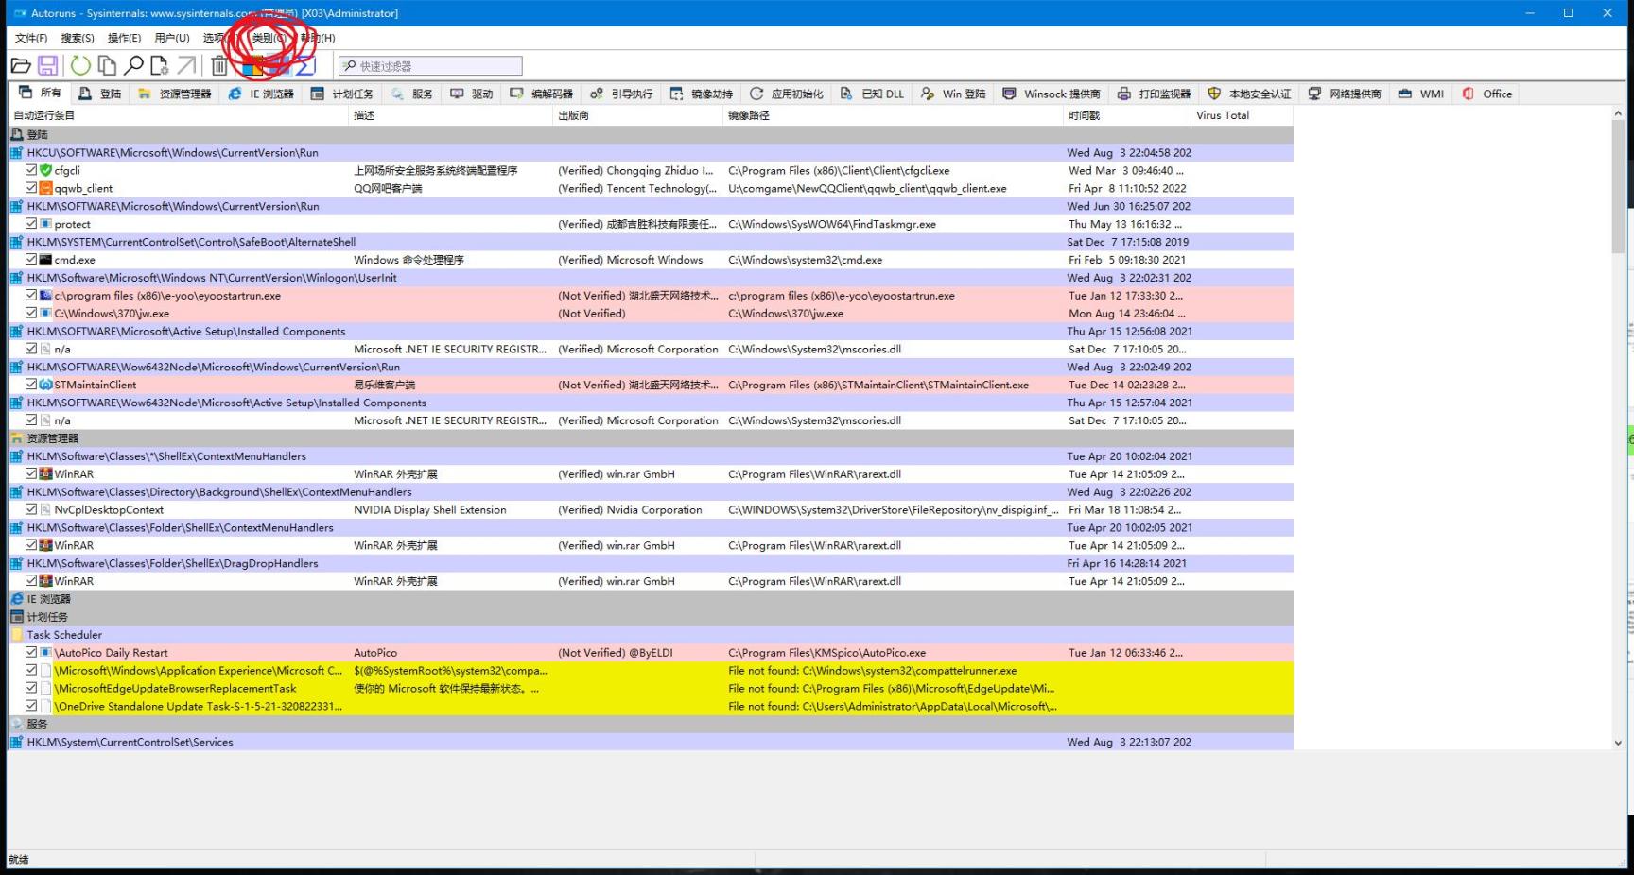Uncheck MicrosoftEdgeUpdateBrowserReplacementTask checkbox
Image resolution: width=1634 pixels, height=875 pixels.
(31, 688)
